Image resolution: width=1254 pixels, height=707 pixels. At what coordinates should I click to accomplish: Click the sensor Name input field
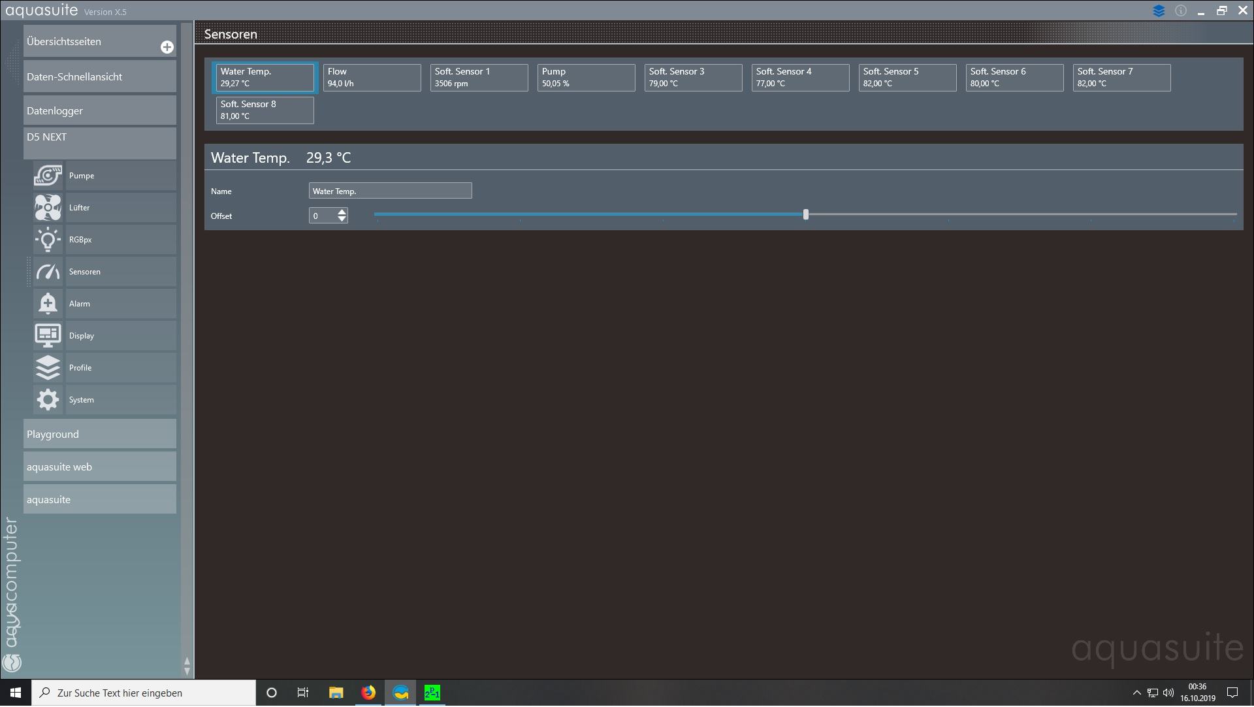click(390, 191)
